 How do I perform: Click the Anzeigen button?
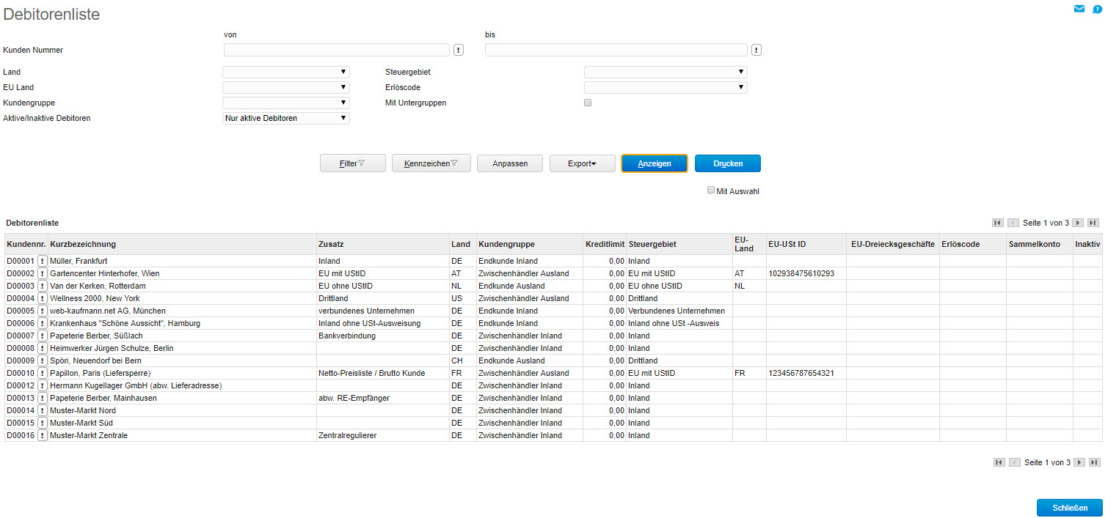pos(654,163)
